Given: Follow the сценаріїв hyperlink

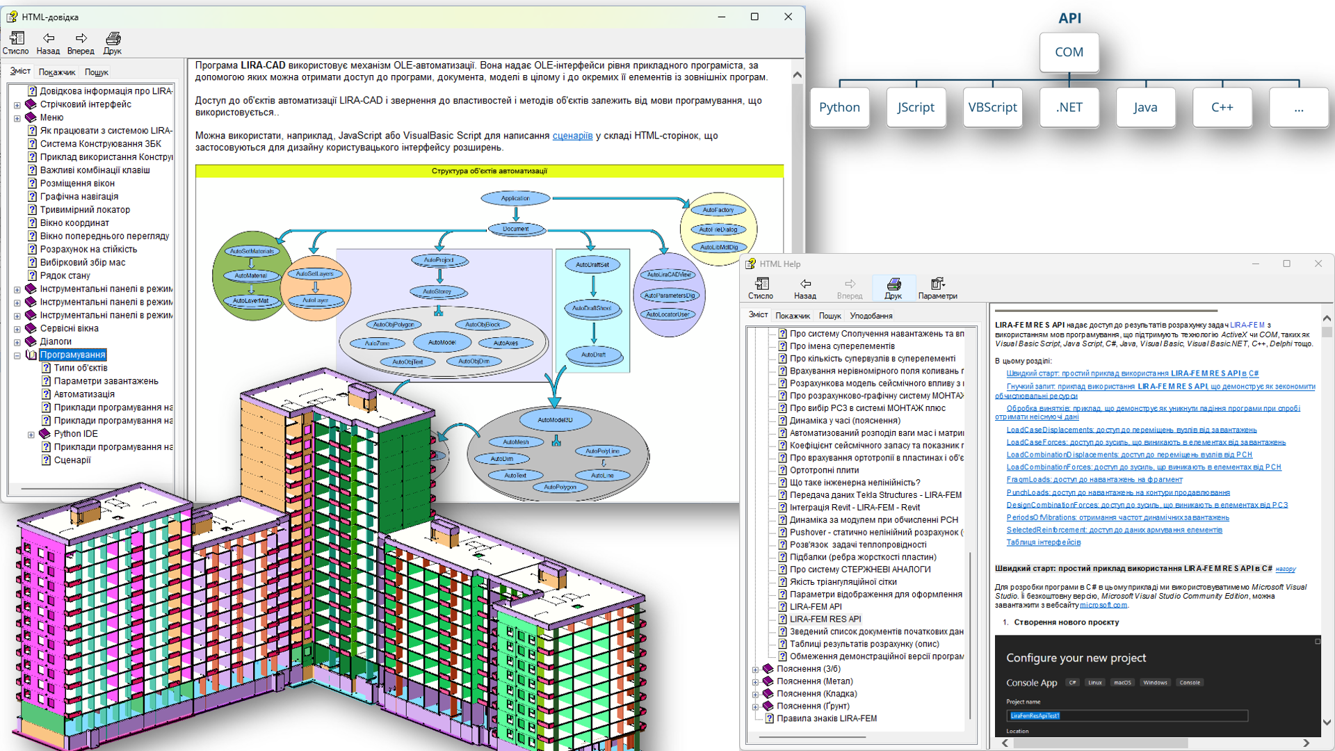Looking at the screenshot, I should [x=572, y=136].
